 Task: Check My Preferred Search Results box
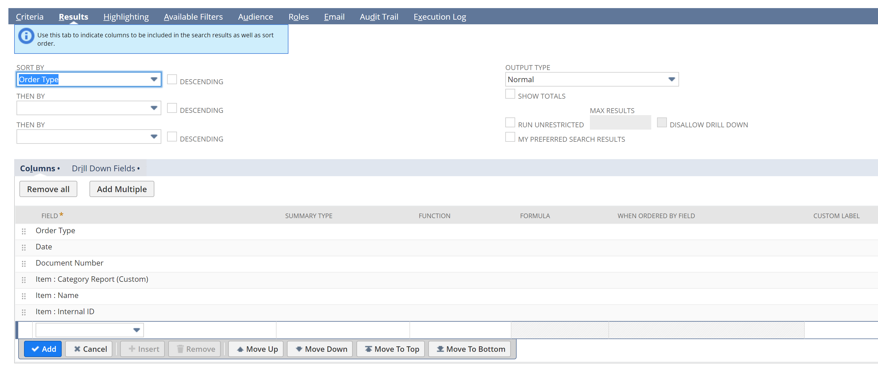(x=510, y=137)
